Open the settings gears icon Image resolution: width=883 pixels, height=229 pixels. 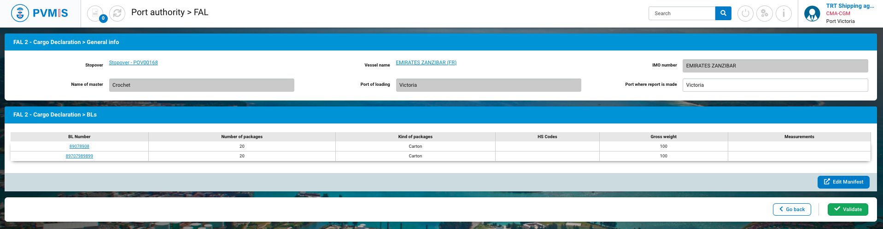(765, 13)
